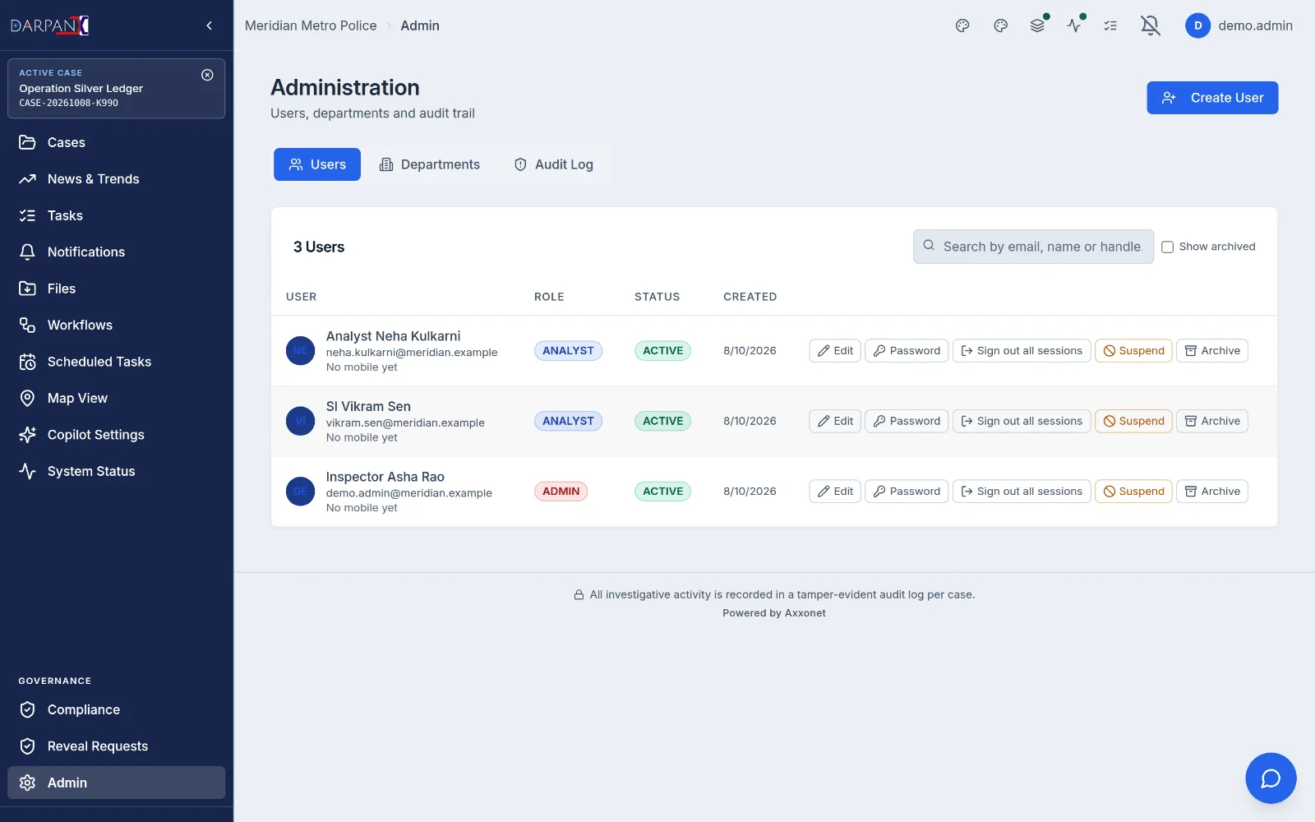Click the Admin breadcrumb
1315x822 pixels.
[420, 25]
